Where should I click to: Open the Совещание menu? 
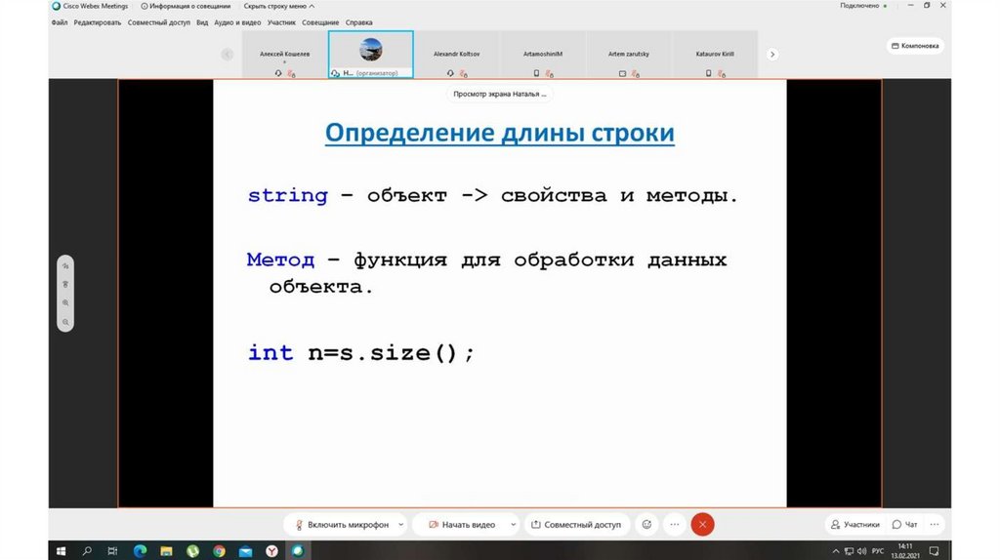(x=320, y=22)
